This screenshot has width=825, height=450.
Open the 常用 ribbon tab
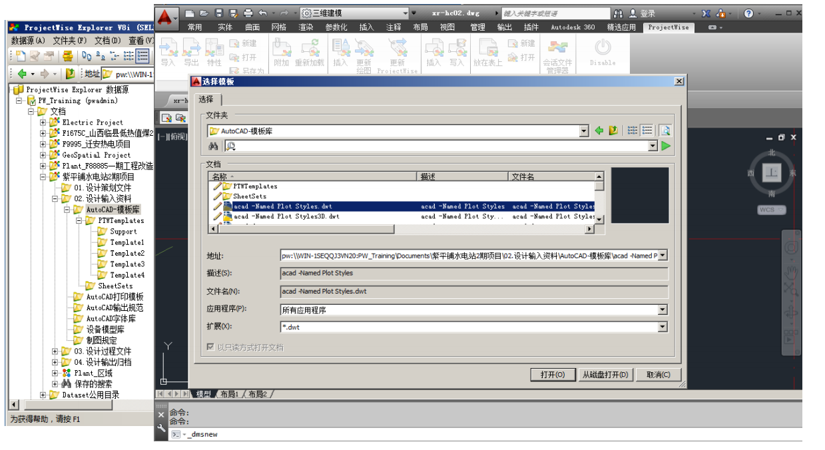point(194,27)
